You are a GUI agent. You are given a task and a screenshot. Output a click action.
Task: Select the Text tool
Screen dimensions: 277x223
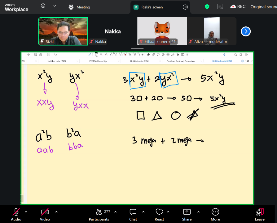click(x=178, y=55)
